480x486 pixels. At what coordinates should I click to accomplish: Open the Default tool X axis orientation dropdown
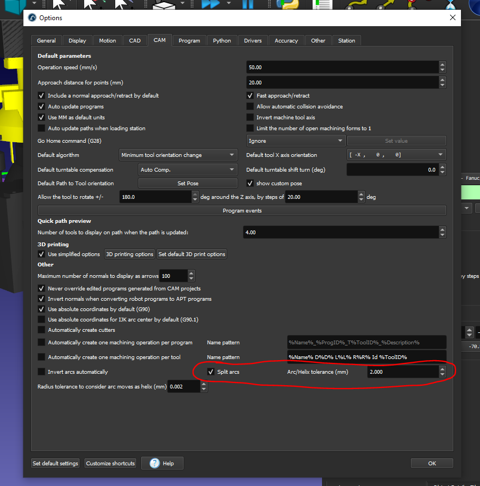(396, 155)
